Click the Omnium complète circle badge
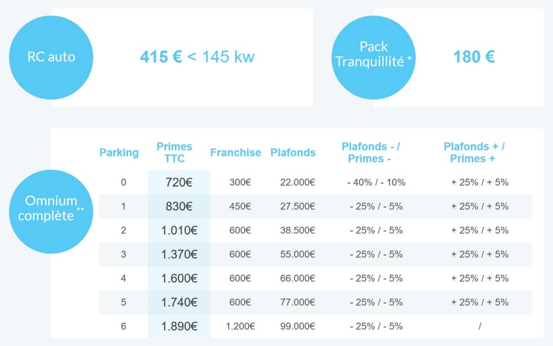553x346 pixels. click(x=51, y=212)
